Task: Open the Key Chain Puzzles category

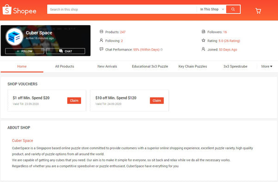Action: 193,66
